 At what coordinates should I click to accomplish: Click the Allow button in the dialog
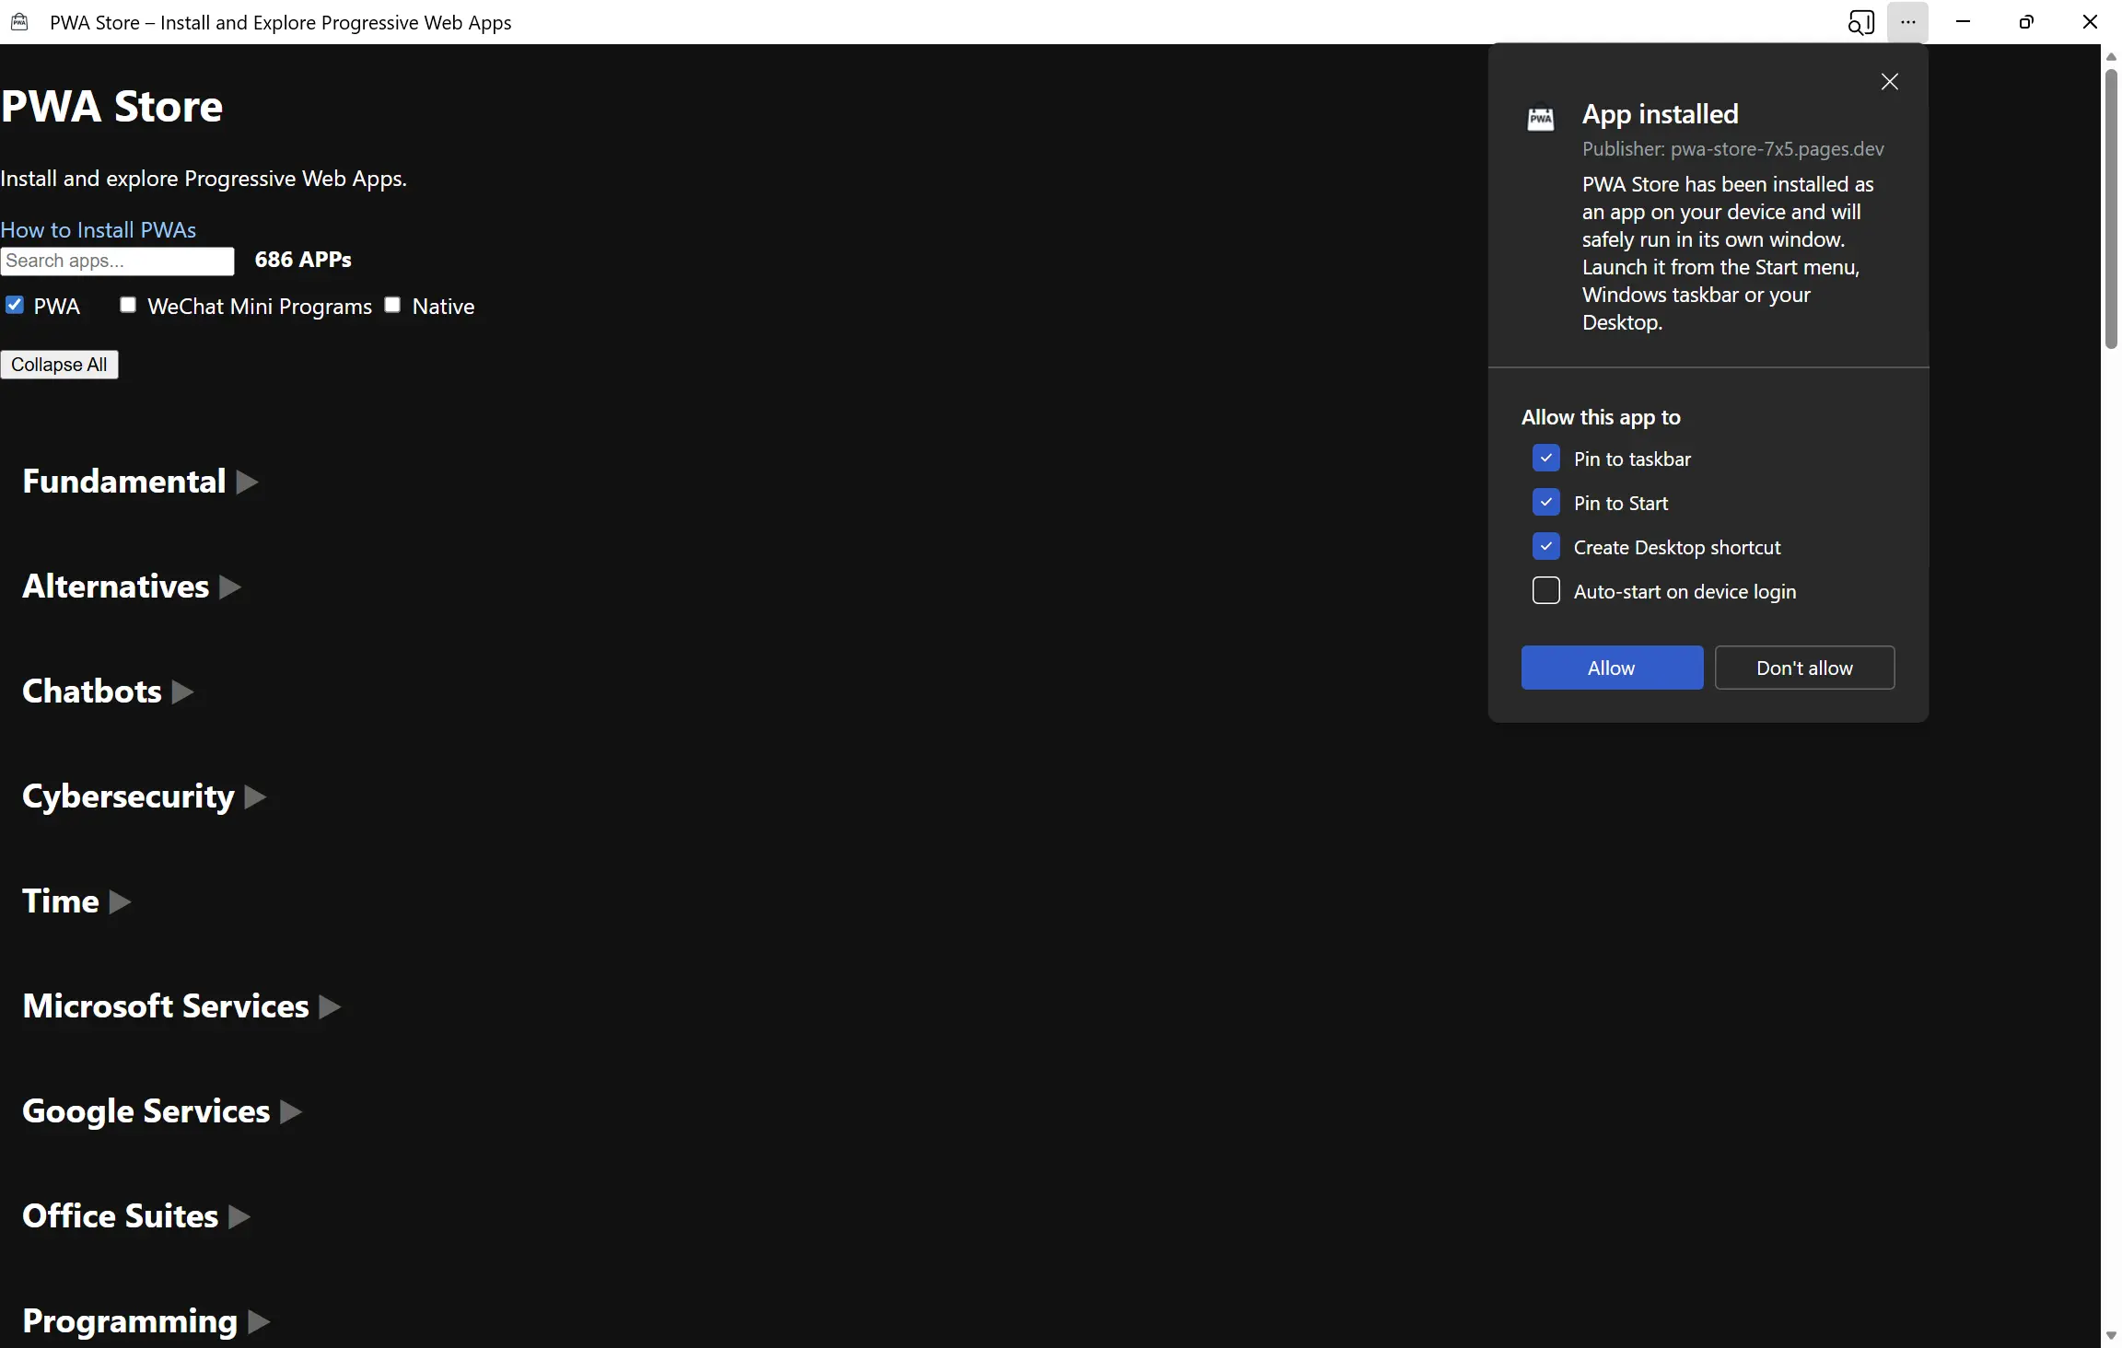1611,668
